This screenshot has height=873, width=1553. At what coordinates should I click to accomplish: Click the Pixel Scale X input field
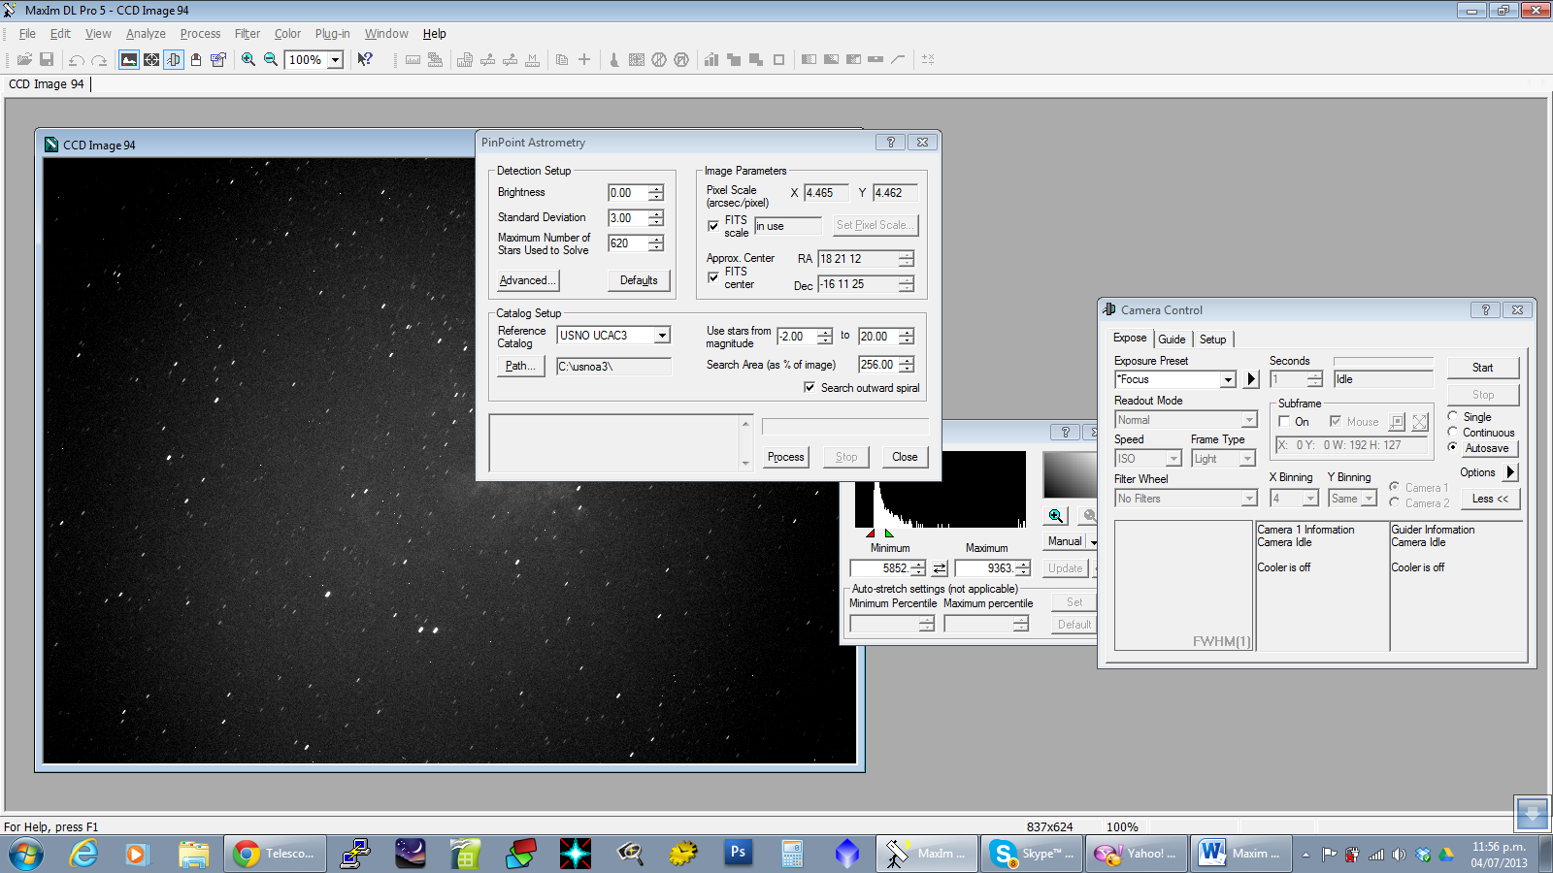point(826,193)
